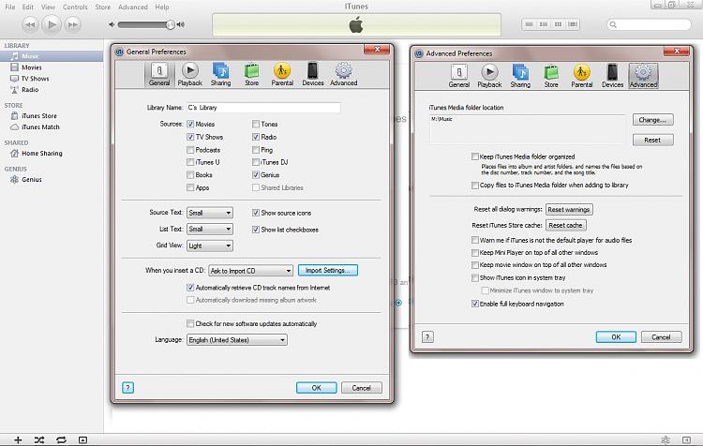The height and width of the screenshot is (446, 703).
Task: Click the Reset warnings button
Action: [x=569, y=209]
